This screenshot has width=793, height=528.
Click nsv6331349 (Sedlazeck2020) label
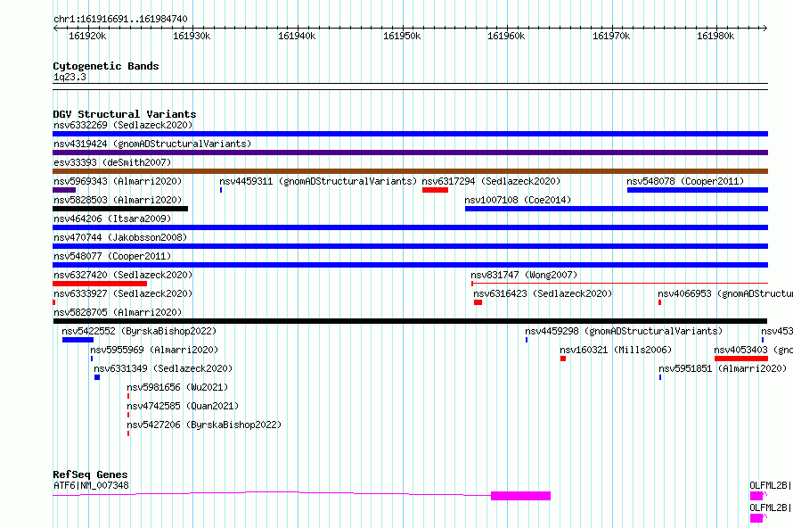[163, 368]
